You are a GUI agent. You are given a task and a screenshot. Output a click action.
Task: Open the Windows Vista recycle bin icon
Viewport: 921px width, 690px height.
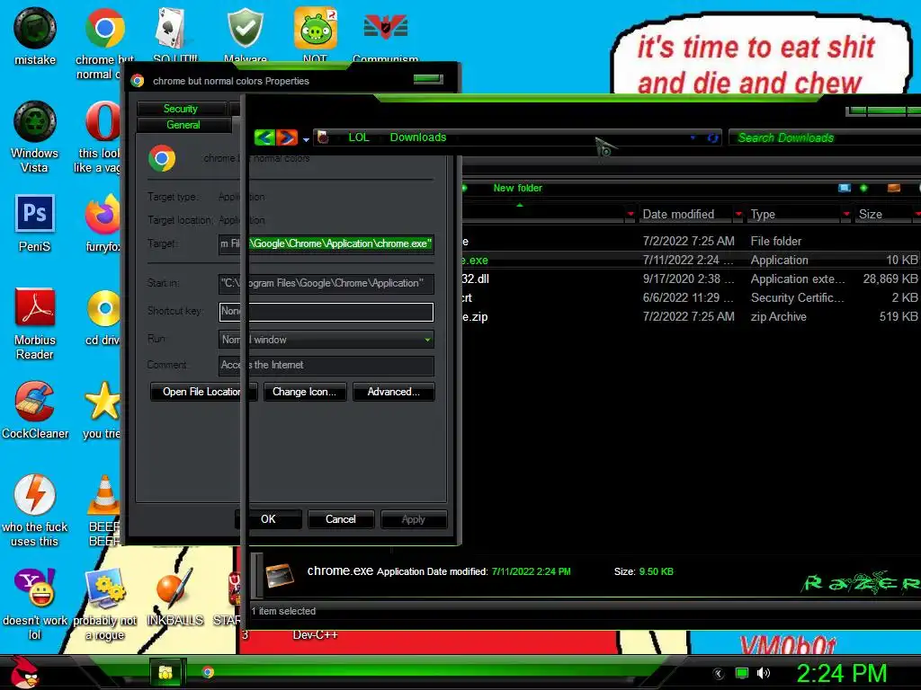(x=35, y=137)
